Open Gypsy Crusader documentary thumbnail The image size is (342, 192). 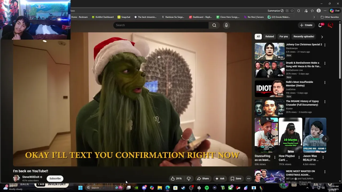click(x=270, y=108)
